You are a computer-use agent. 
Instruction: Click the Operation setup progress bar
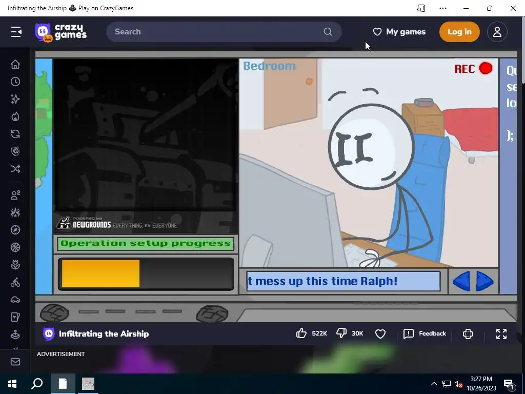click(146, 274)
